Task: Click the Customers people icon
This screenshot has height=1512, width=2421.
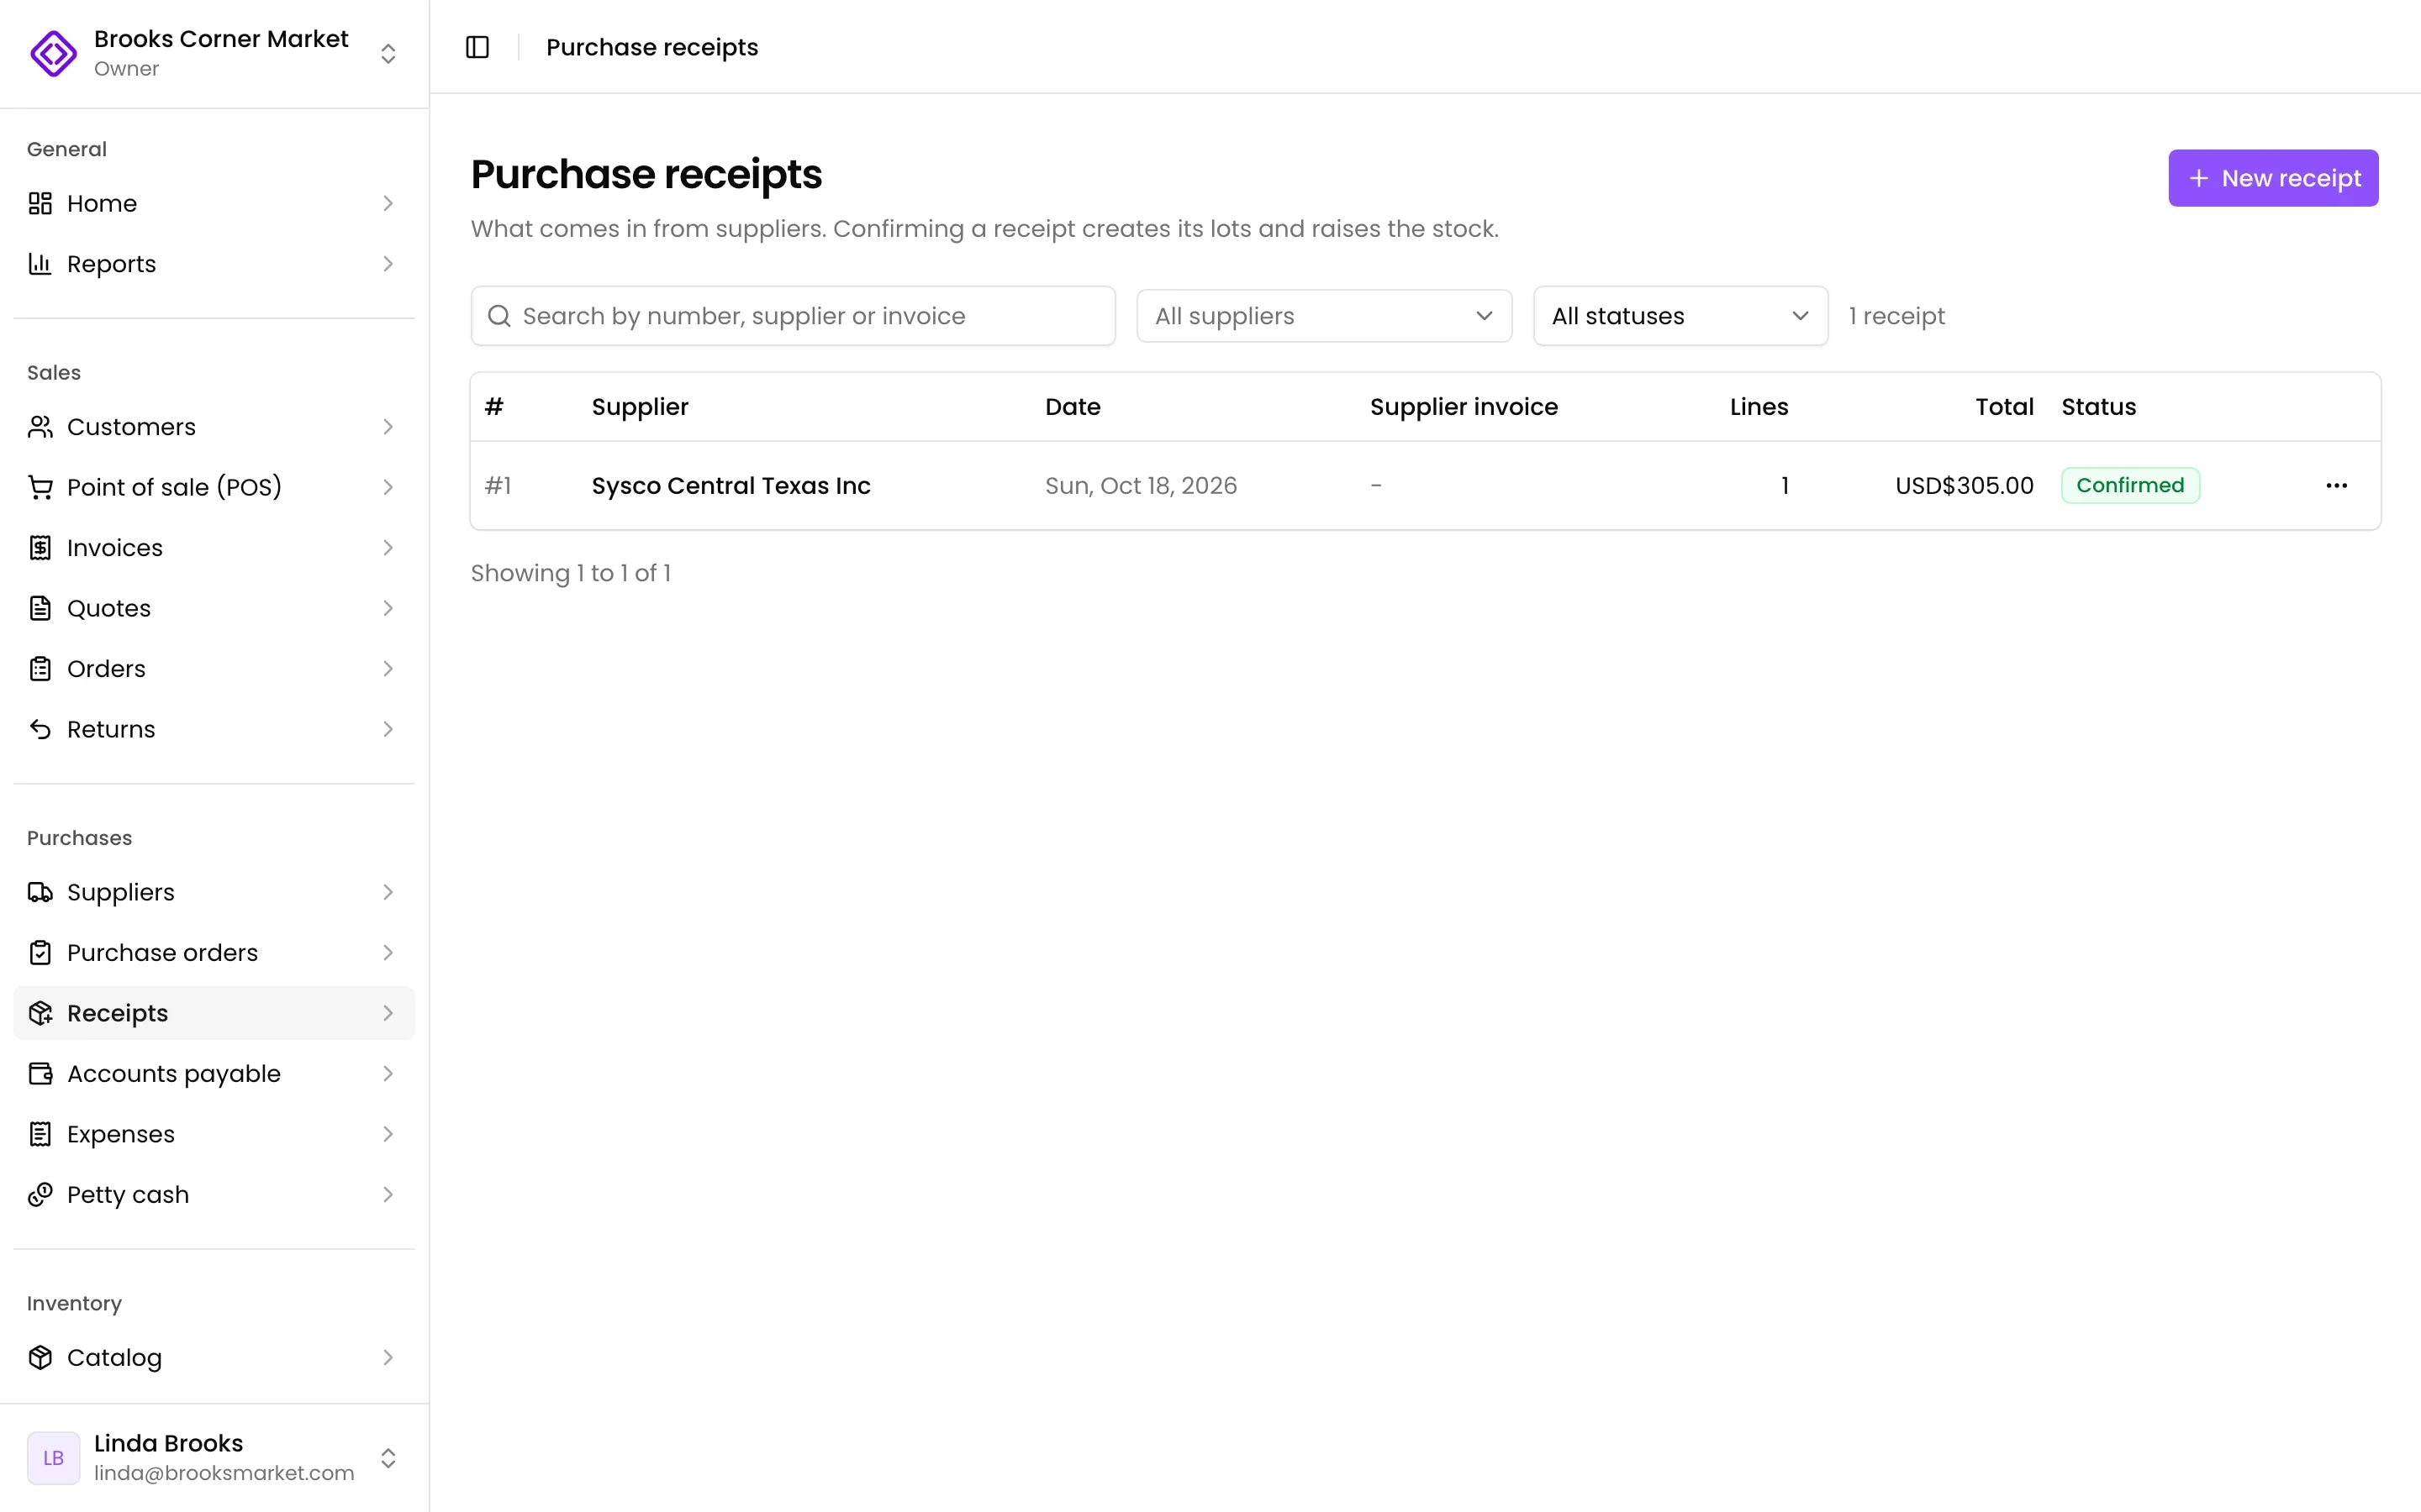Action: pos(40,427)
